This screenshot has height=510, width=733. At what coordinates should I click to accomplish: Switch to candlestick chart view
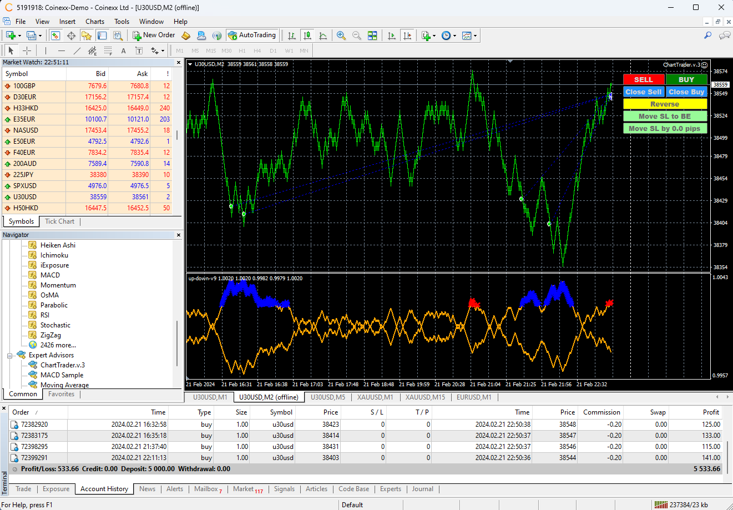pos(307,36)
